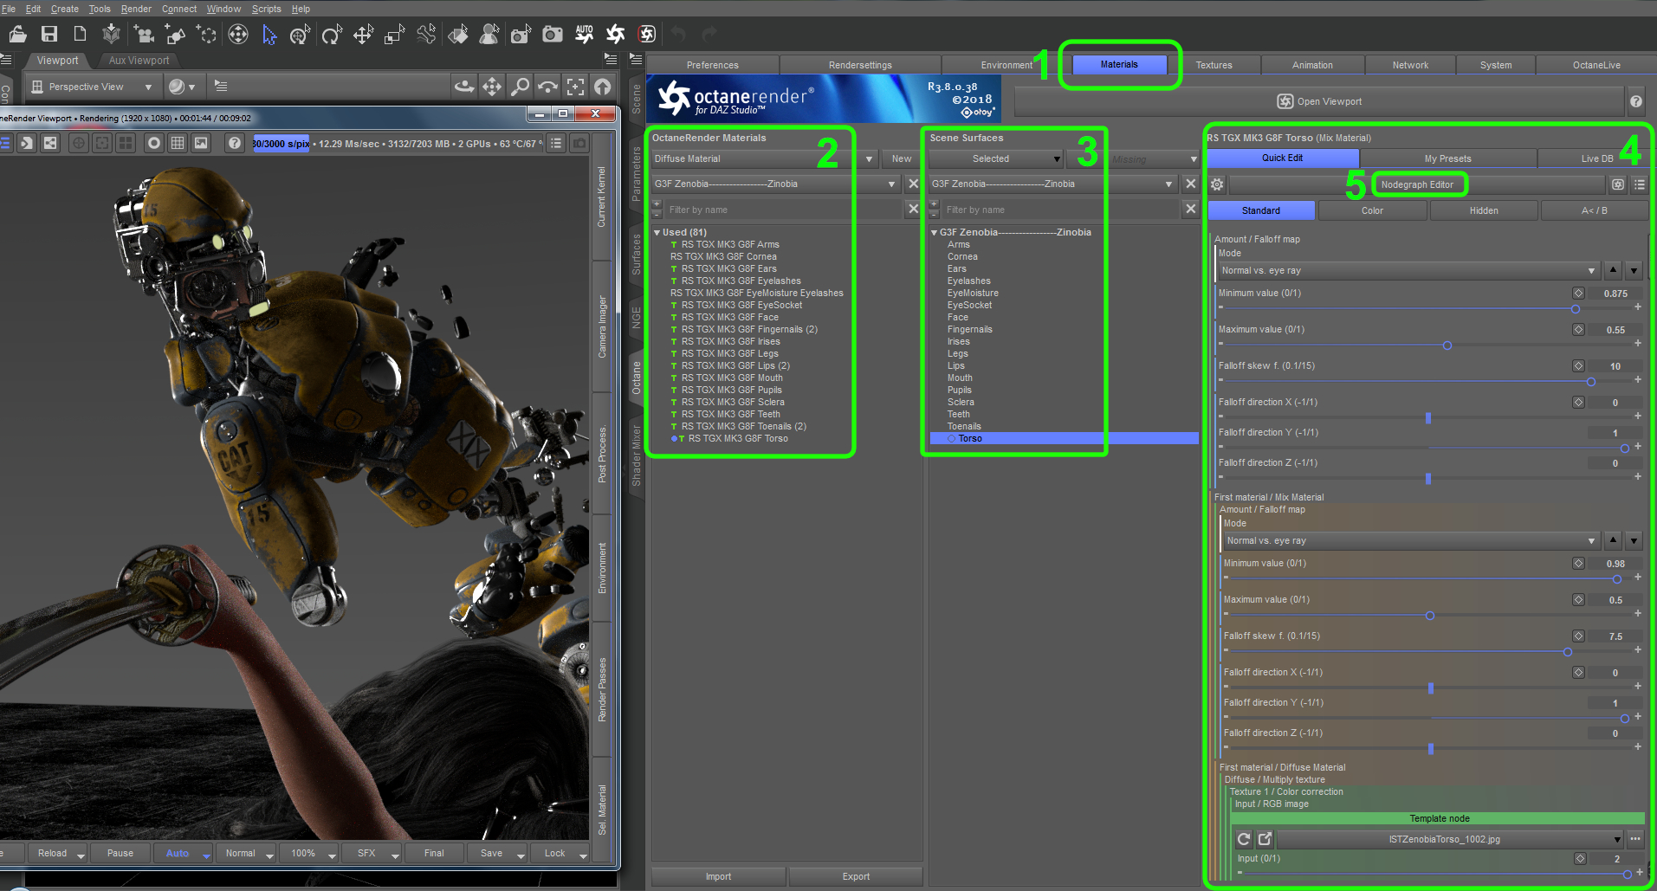Switch to the Aux Viewport tab
The height and width of the screenshot is (891, 1657).
(x=139, y=61)
